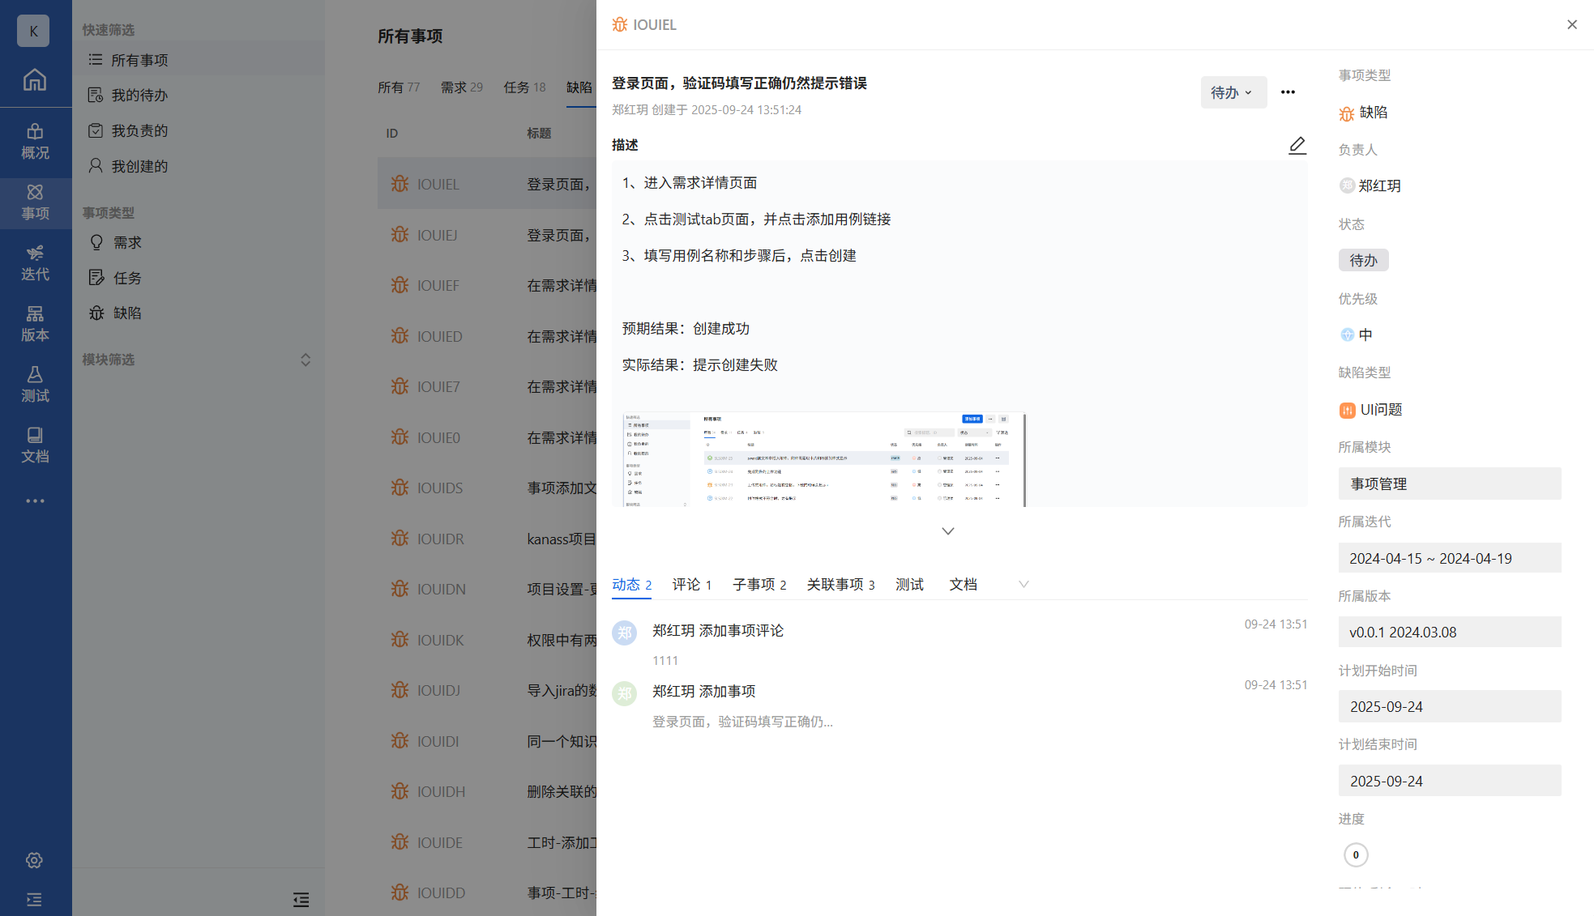Select 我的待办 quick filter
1594x916 pixels.
click(x=139, y=96)
